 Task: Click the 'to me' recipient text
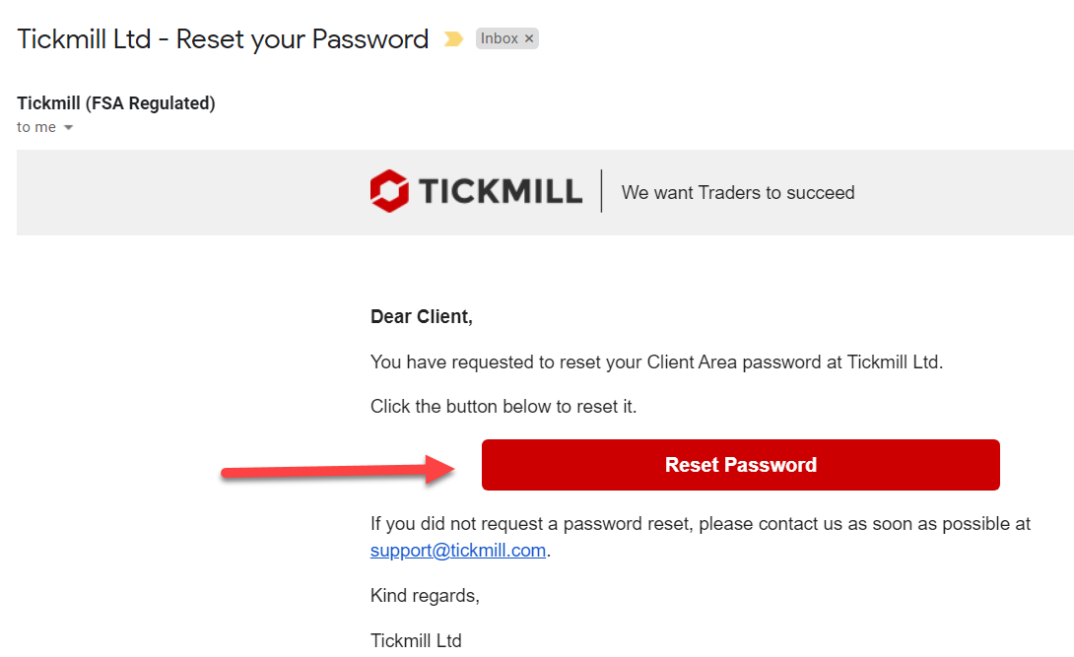click(36, 127)
